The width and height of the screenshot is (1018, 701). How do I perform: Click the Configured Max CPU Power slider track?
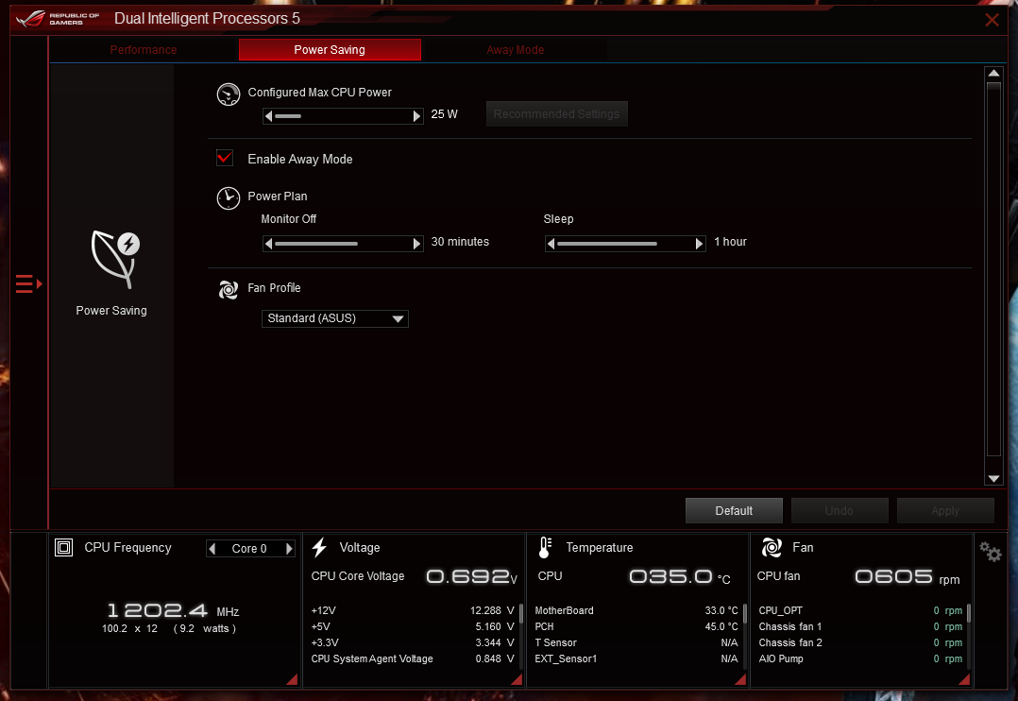tap(343, 116)
